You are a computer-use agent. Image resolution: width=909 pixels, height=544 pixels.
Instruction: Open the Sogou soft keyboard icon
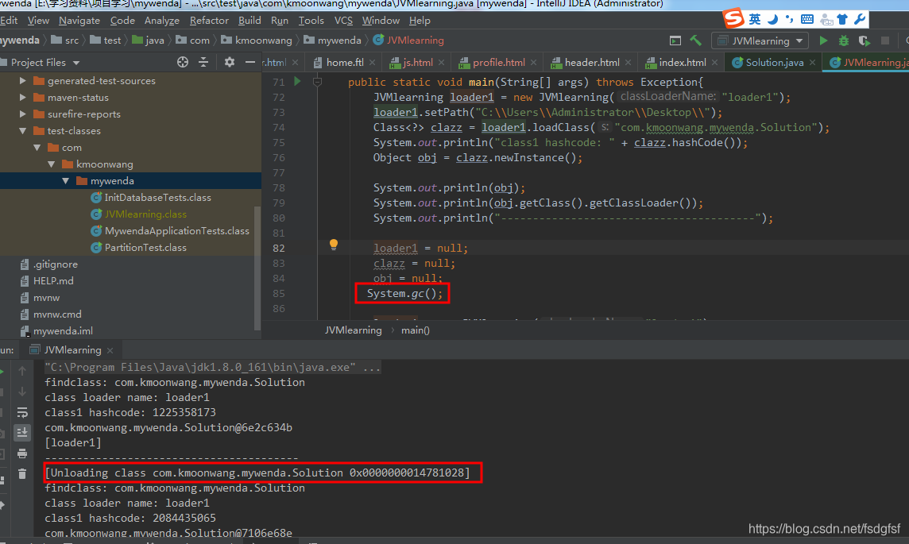pyautogui.click(x=807, y=19)
